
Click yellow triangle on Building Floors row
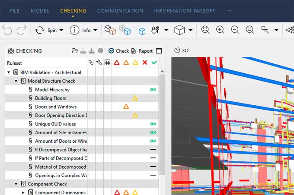click(135, 98)
